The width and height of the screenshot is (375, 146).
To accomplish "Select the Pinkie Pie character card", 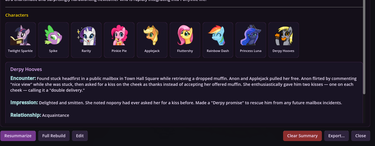I will coord(119,40).
